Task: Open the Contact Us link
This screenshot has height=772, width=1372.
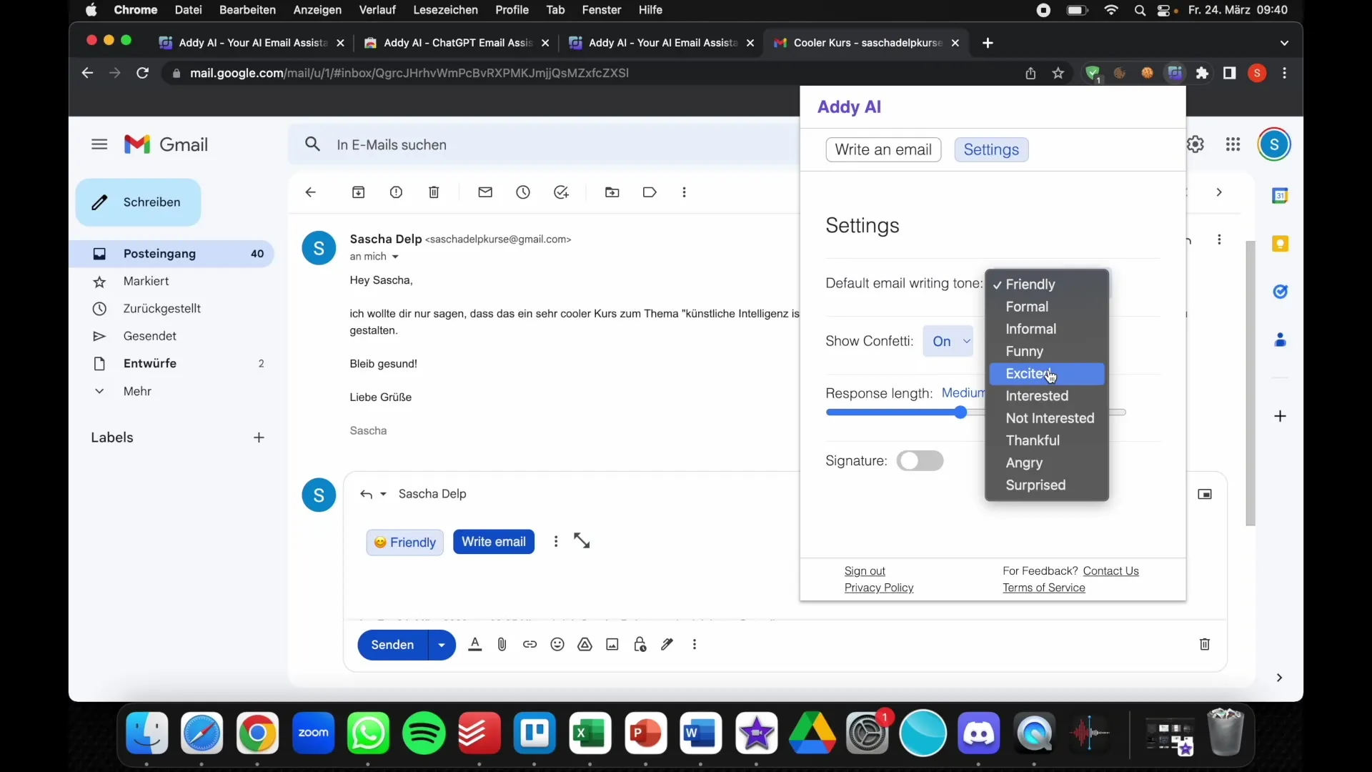Action: 1111,571
